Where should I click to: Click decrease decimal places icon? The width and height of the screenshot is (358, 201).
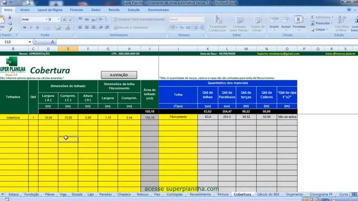tap(202, 27)
